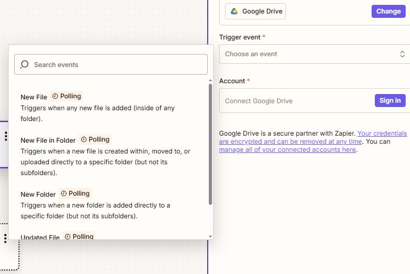The height and width of the screenshot is (274, 410).
Task: Click the clock icon beside New File in Folder
Action: (83, 139)
